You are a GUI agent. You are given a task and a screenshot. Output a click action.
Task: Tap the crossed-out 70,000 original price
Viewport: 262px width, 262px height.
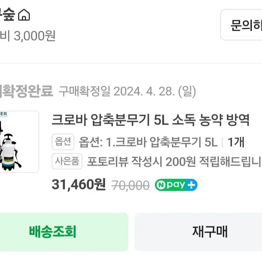(130, 185)
